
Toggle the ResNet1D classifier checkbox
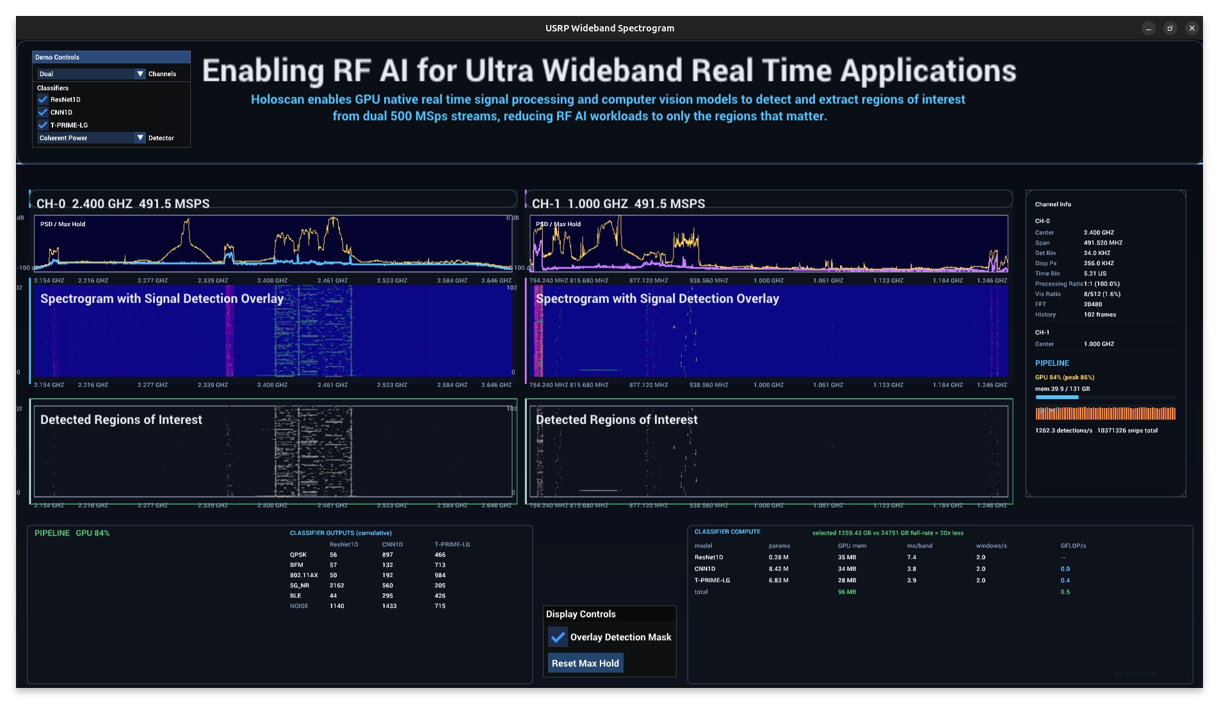coord(43,99)
